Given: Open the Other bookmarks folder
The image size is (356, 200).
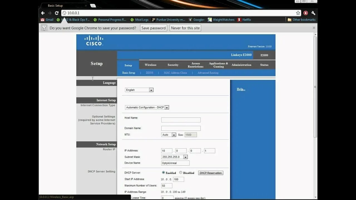Looking at the screenshot, I should tap(302, 20).
